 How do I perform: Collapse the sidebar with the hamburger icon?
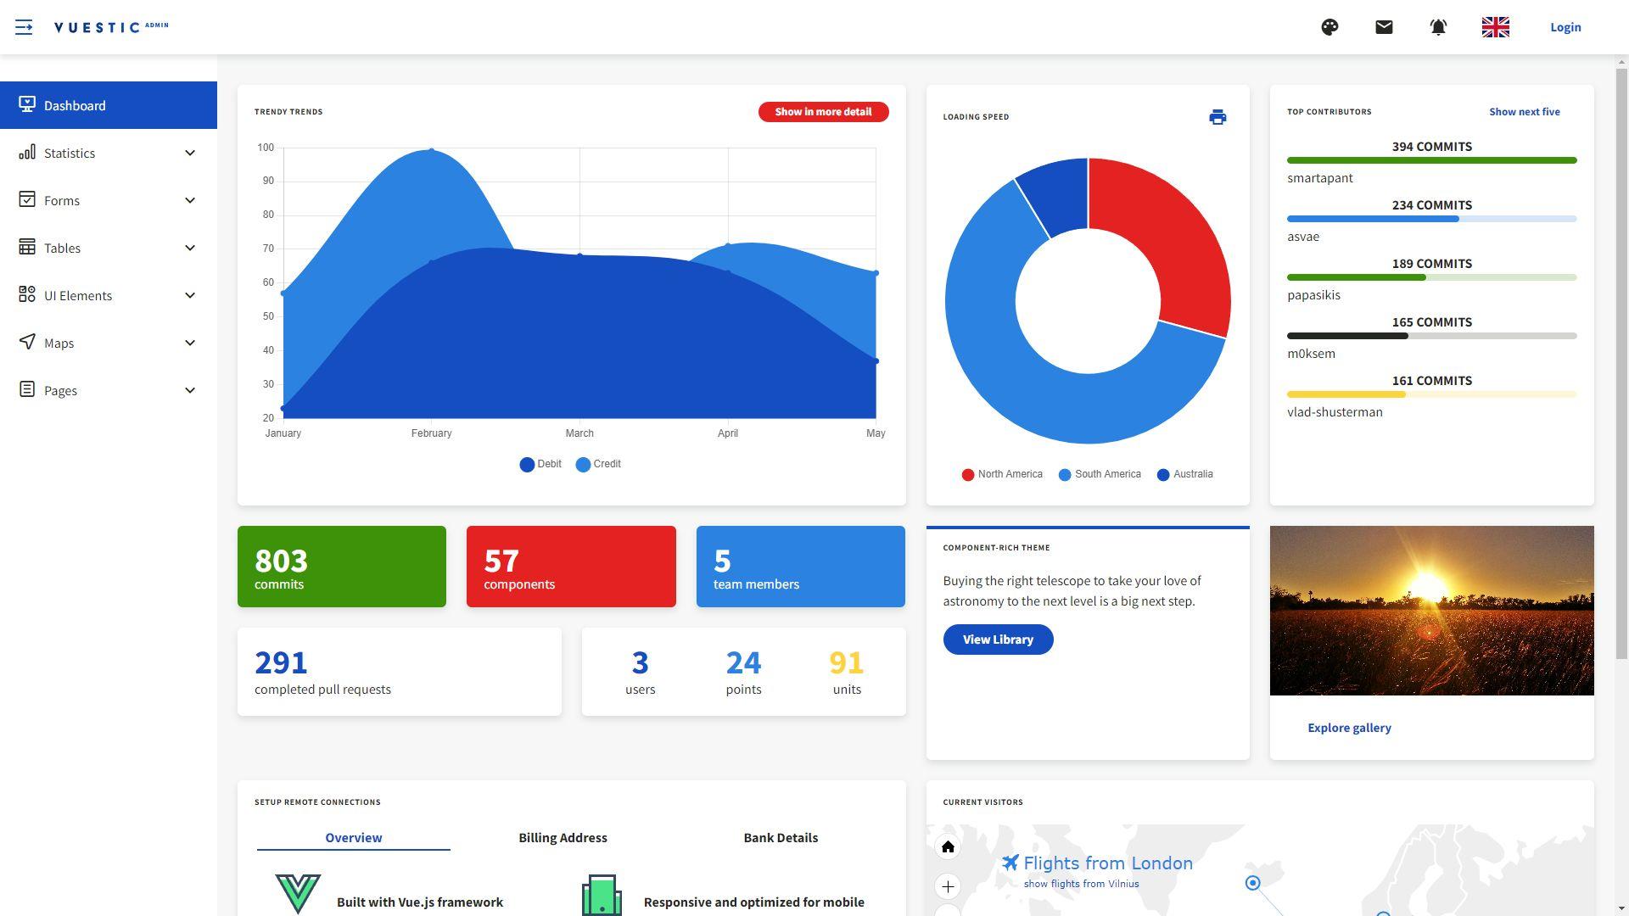(25, 26)
